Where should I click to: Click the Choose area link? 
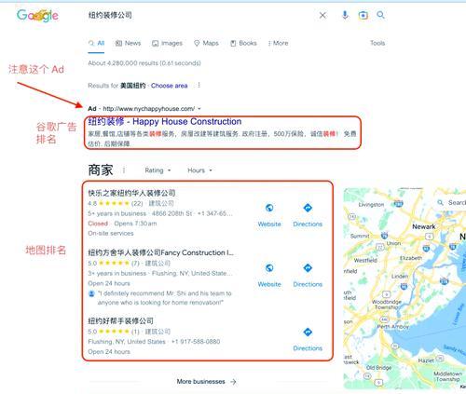pyautogui.click(x=169, y=86)
